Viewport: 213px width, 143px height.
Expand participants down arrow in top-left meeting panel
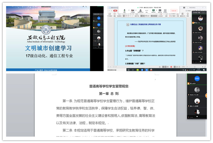pos(99,47)
